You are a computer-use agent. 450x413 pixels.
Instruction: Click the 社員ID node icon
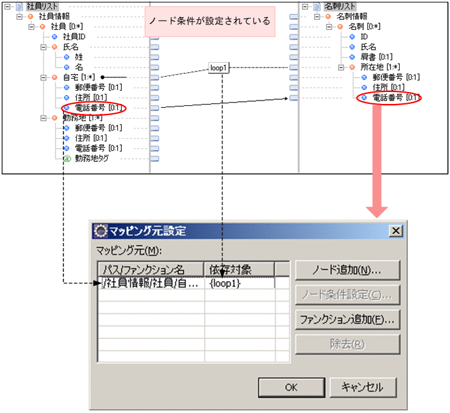[54, 37]
